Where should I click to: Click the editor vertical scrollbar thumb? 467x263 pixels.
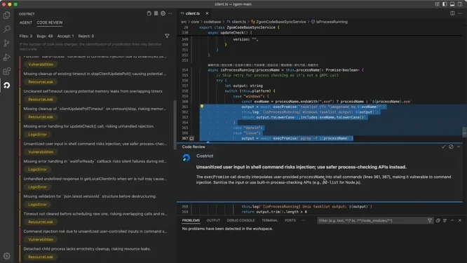coord(464,133)
